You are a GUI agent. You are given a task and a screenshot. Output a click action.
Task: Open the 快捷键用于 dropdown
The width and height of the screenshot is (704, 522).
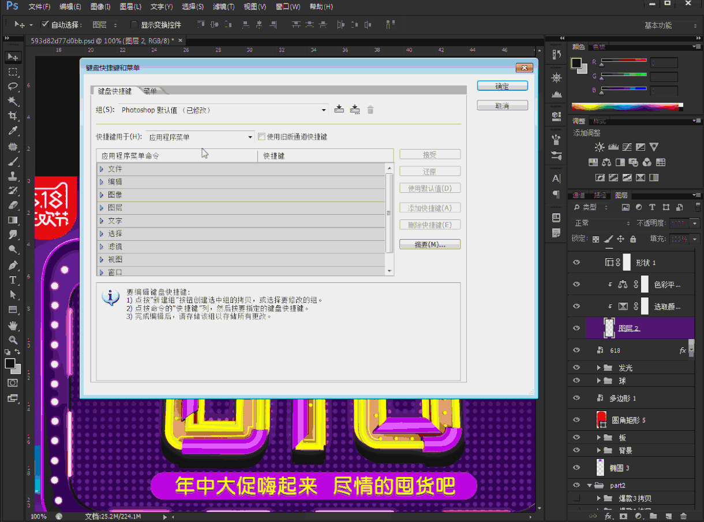point(200,137)
